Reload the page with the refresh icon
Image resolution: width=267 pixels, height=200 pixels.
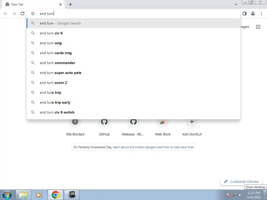pyautogui.click(x=22, y=14)
